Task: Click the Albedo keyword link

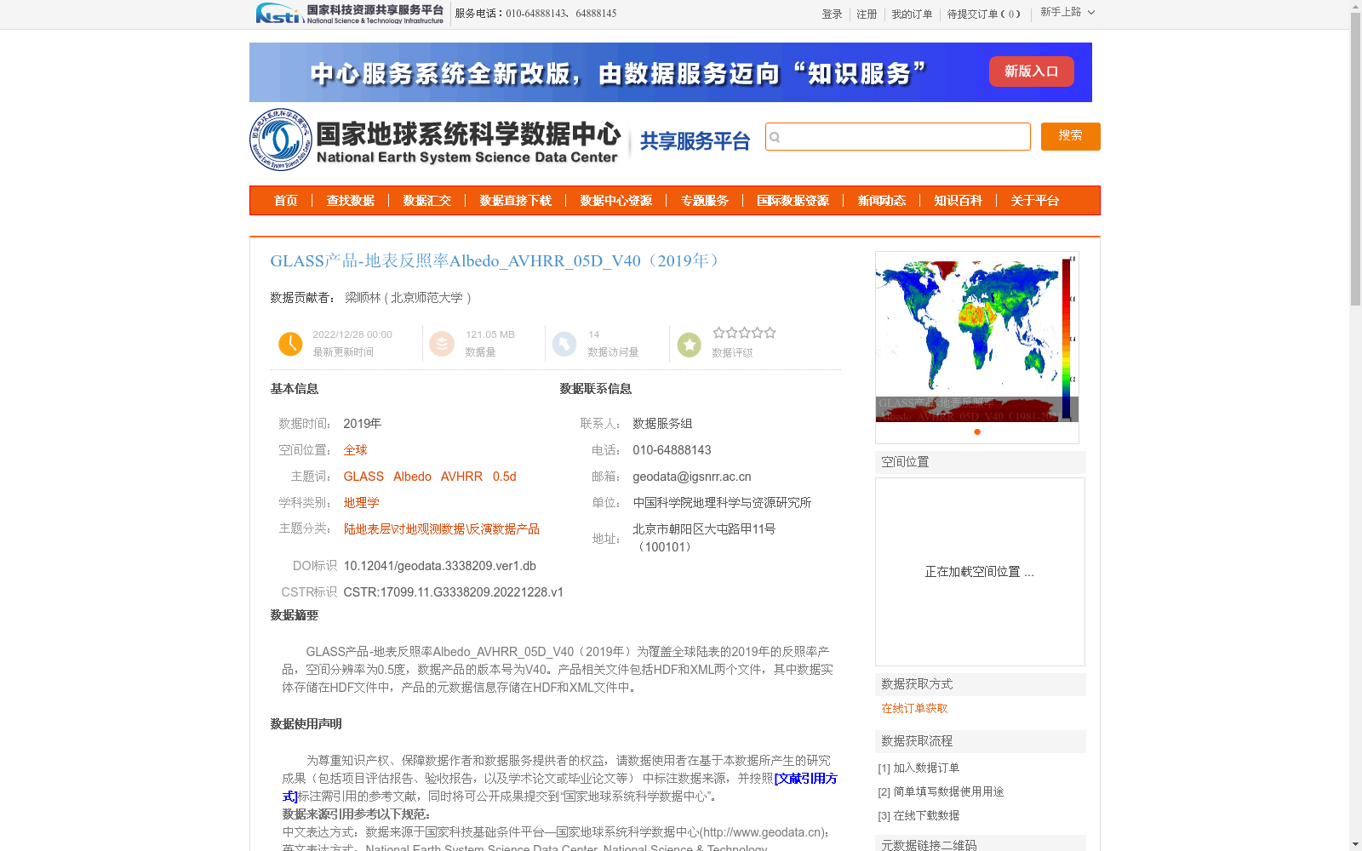Action: point(412,477)
